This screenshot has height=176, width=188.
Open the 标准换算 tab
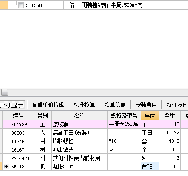(84, 105)
